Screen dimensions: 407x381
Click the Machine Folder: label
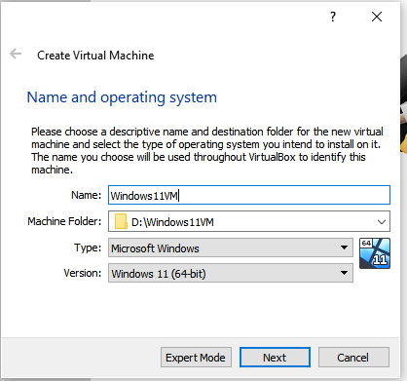point(64,221)
